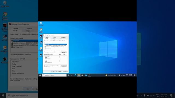This screenshot has height=98, width=175.
Task: Open Task View from the taskbar
Action: 72,75
